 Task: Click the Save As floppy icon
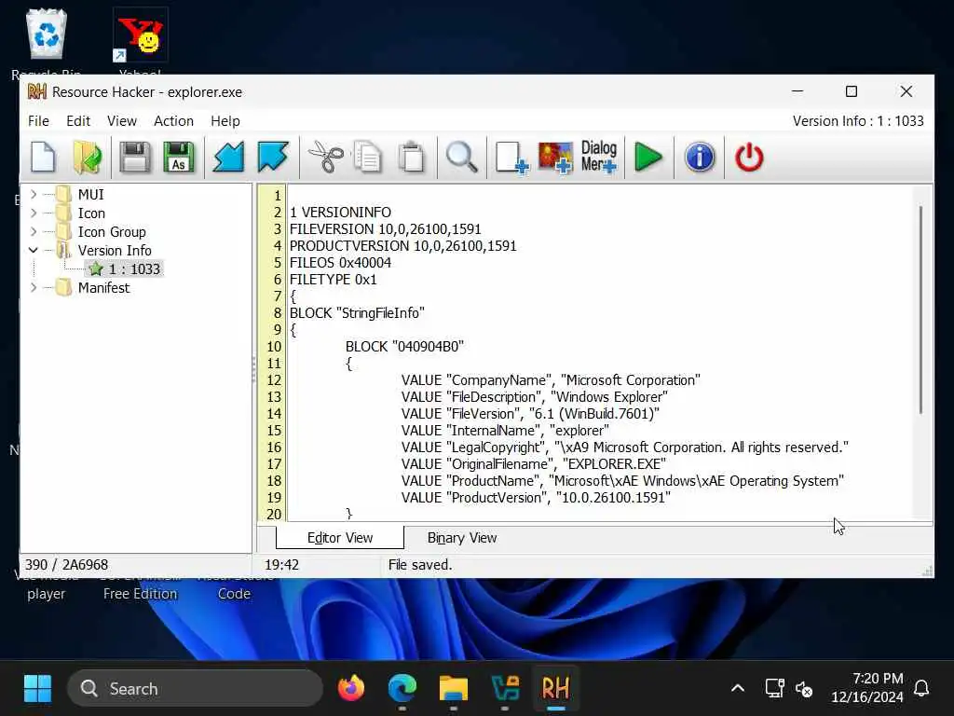tap(178, 157)
